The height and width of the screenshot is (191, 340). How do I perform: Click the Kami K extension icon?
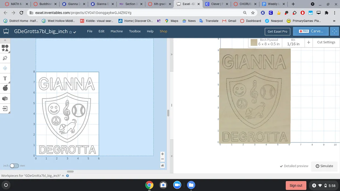pyautogui.click(x=263, y=13)
